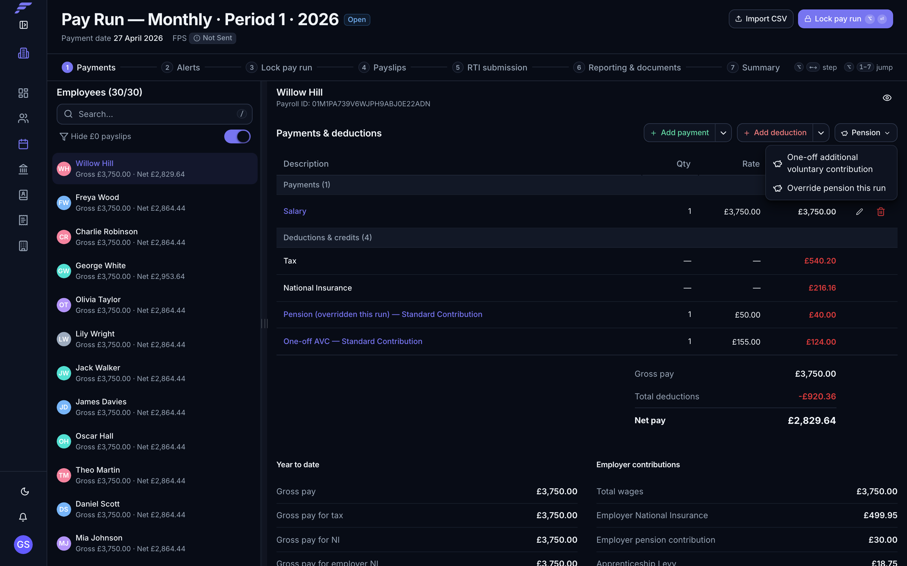Toggle payslip preview with the eye icon
Screen dimensions: 907x566
(x=887, y=98)
